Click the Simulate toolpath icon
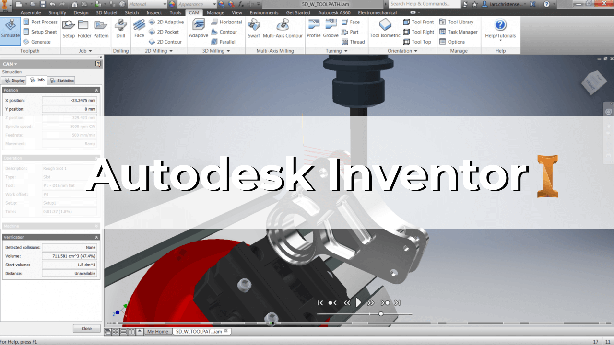 tap(10, 30)
